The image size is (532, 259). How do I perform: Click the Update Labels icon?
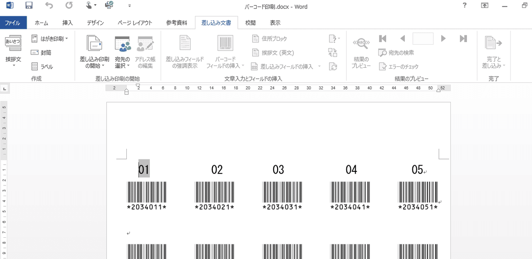(332, 67)
